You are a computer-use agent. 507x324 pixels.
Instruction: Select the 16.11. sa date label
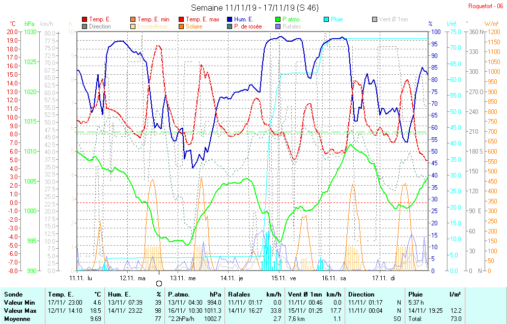point(334,278)
